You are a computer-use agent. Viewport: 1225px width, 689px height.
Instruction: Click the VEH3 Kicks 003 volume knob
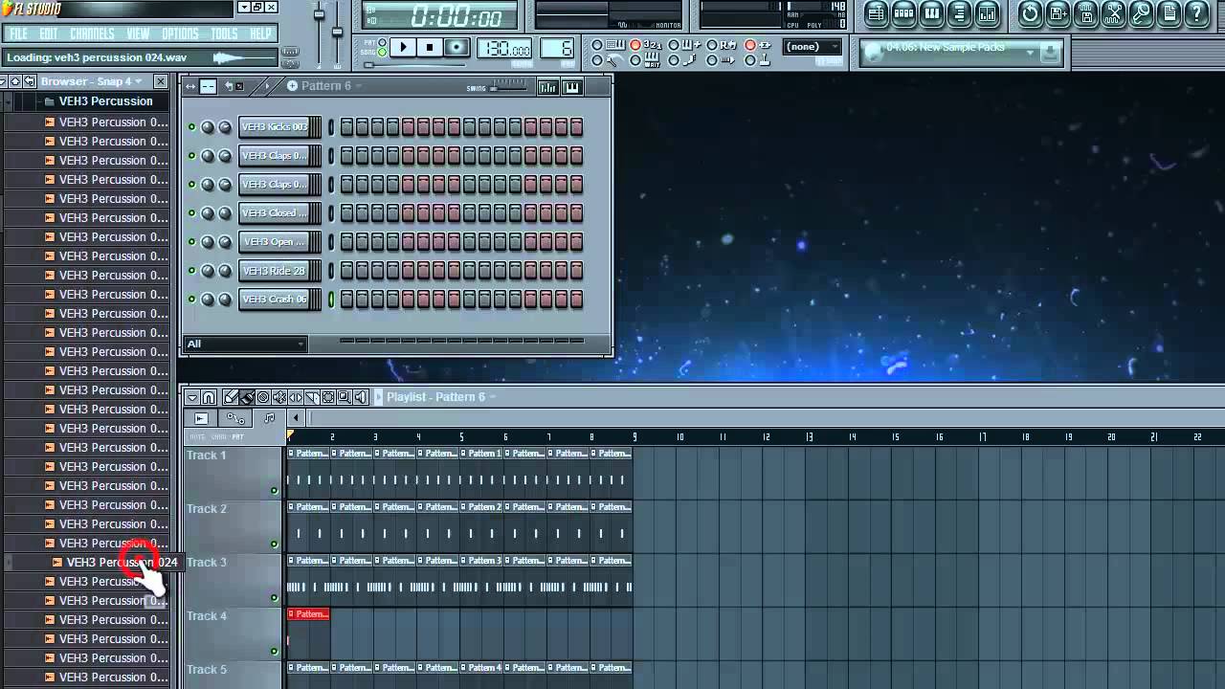pos(225,127)
